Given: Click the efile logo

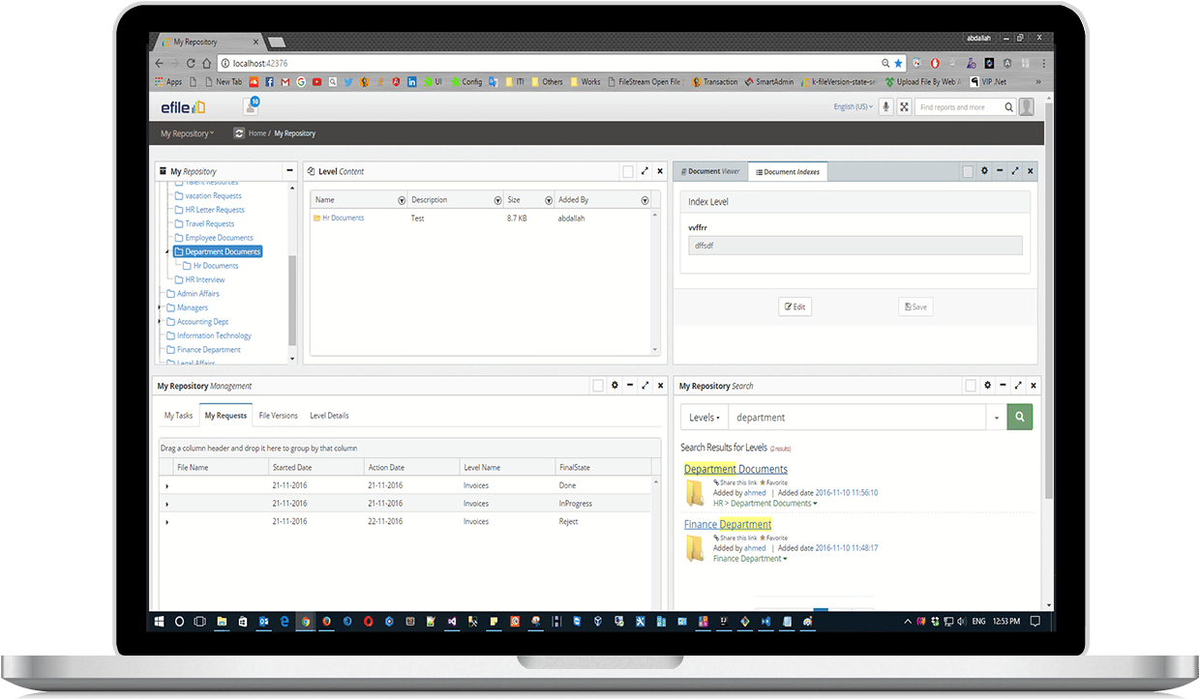Looking at the screenshot, I should coord(183,107).
